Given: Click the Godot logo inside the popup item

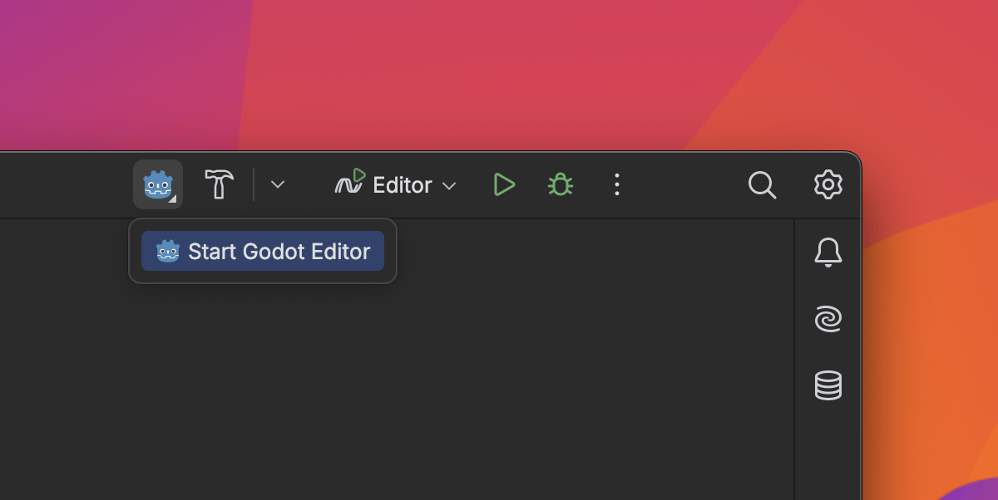Looking at the screenshot, I should point(168,251).
